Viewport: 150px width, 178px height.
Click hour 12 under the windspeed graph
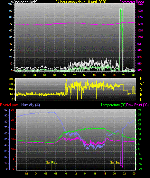(x=74, y=75)
